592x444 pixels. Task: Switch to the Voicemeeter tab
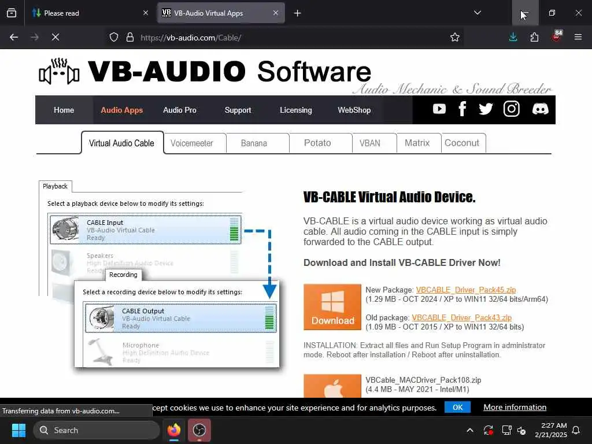point(192,143)
